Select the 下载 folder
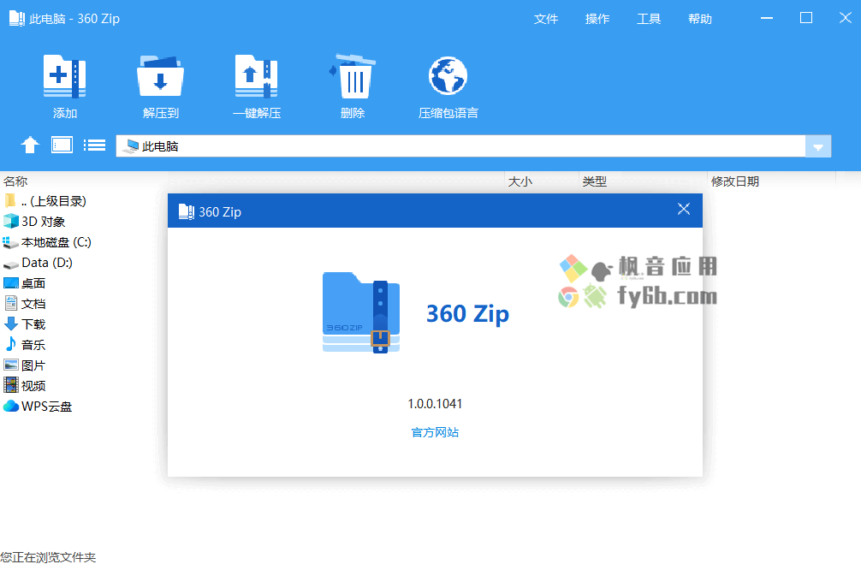The width and height of the screenshot is (861, 570). 24,324
